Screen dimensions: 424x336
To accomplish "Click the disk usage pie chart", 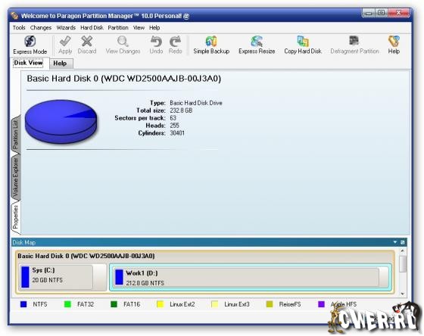I will 61,121.
